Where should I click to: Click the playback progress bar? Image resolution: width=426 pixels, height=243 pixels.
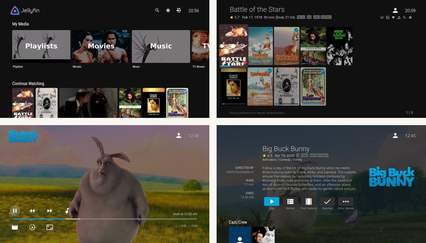point(105,219)
